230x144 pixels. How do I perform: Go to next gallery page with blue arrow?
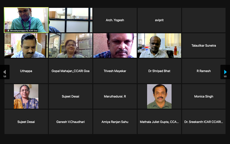point(225,72)
